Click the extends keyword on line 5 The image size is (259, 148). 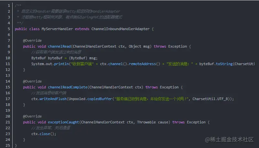82,29
